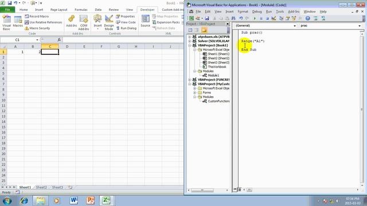Viewport: 367px width, 206px height.
Task: Toggle Use Relative References
Action: coord(44,22)
